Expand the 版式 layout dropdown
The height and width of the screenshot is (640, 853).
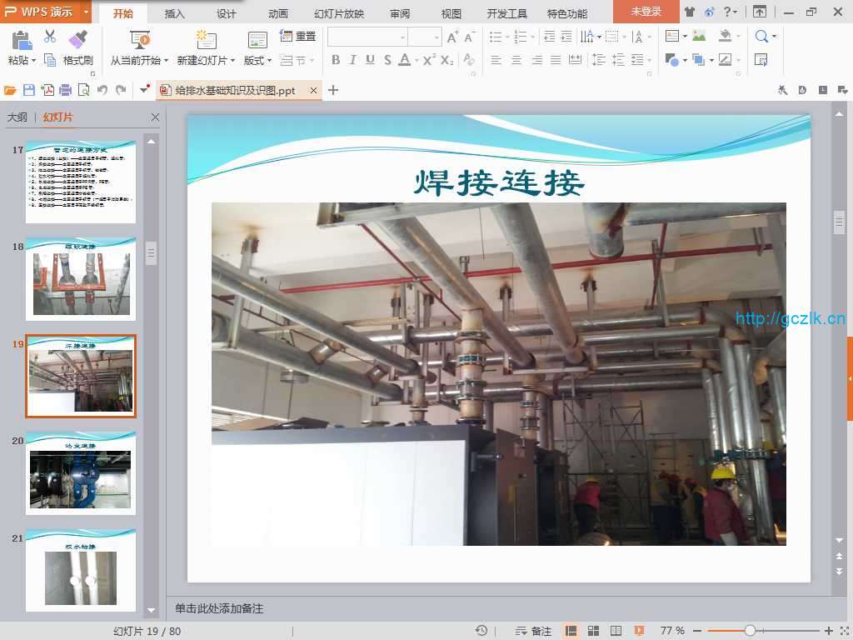click(257, 60)
